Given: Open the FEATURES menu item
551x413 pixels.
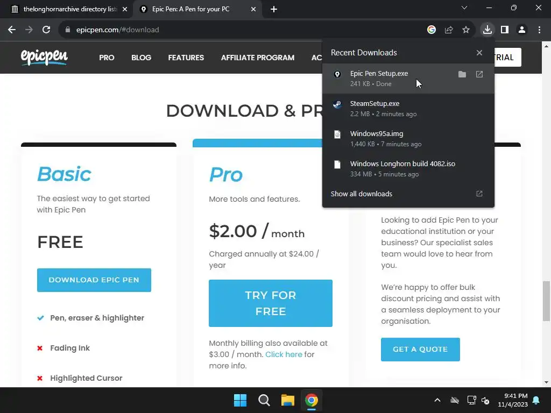Looking at the screenshot, I should coord(186,58).
